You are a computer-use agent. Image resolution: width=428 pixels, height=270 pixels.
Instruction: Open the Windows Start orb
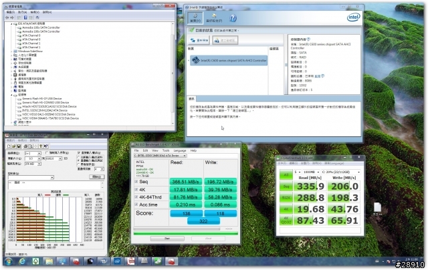click(8, 261)
